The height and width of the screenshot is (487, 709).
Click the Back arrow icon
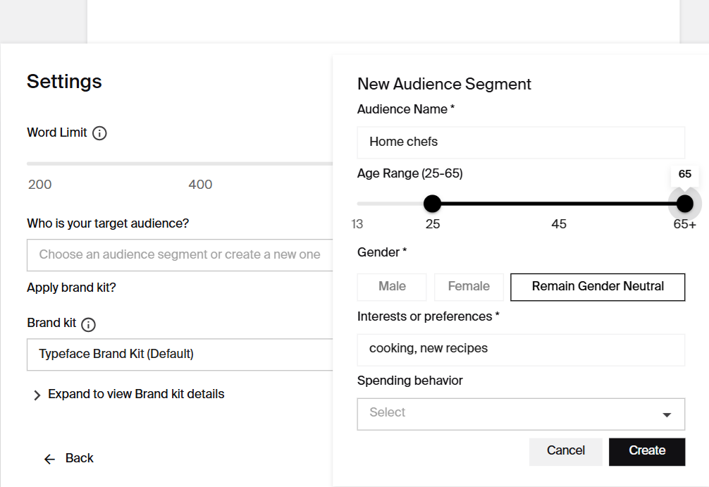tap(49, 459)
